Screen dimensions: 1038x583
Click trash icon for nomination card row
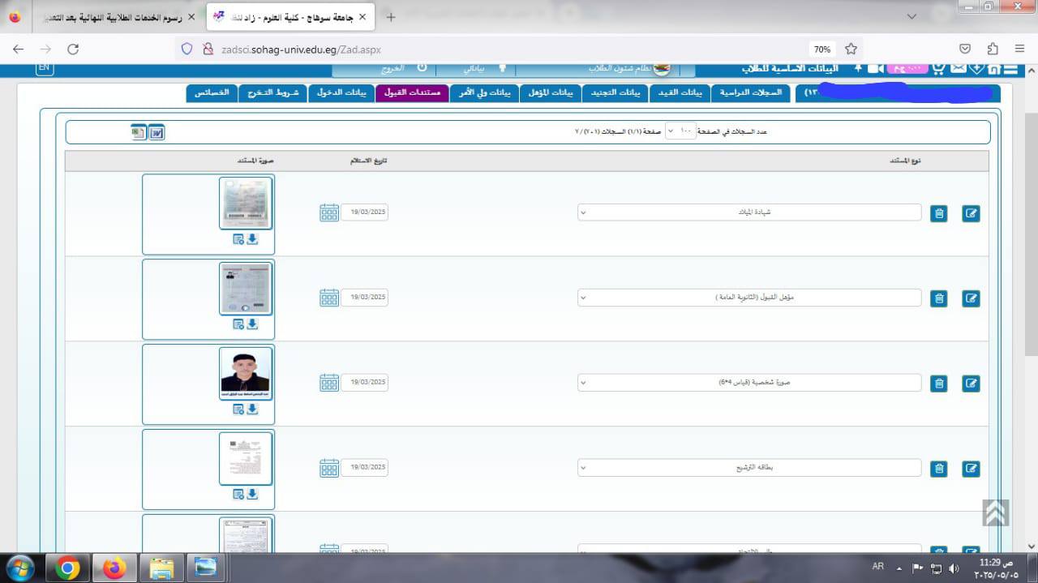tap(938, 469)
